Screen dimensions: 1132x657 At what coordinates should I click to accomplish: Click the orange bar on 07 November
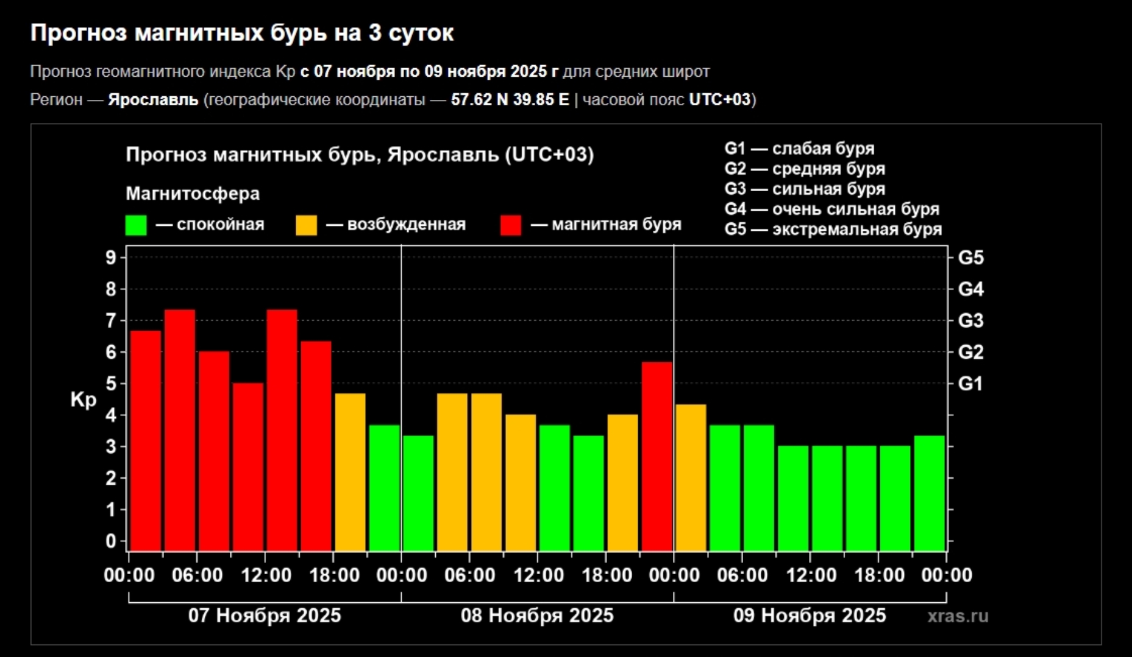pyautogui.click(x=350, y=471)
